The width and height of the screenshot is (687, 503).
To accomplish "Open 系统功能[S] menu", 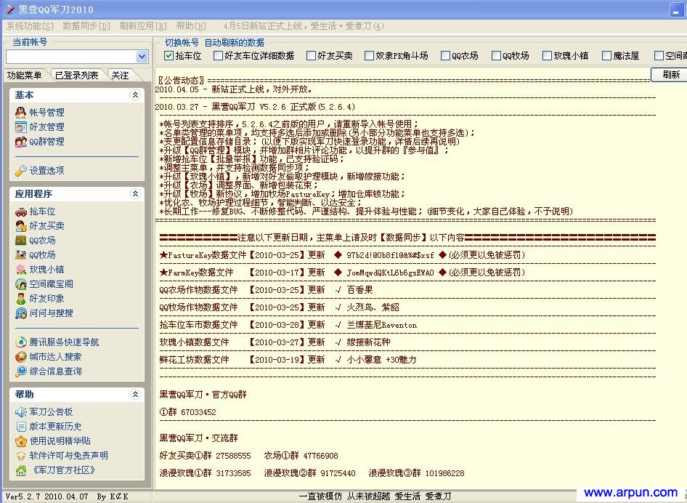I will coord(30,26).
